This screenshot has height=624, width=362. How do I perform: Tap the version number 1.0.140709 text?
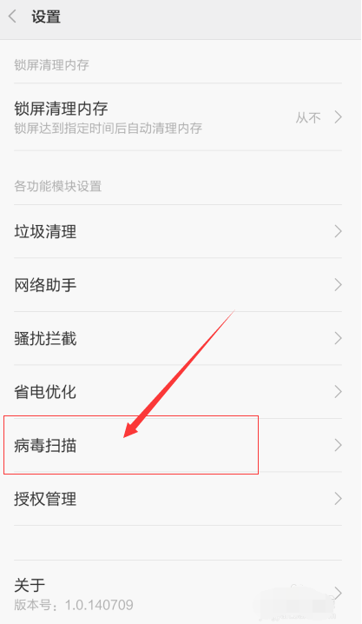click(99, 605)
